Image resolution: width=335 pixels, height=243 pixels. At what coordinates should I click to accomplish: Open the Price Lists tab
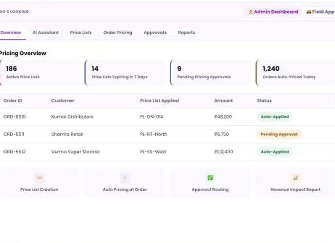coord(81,33)
